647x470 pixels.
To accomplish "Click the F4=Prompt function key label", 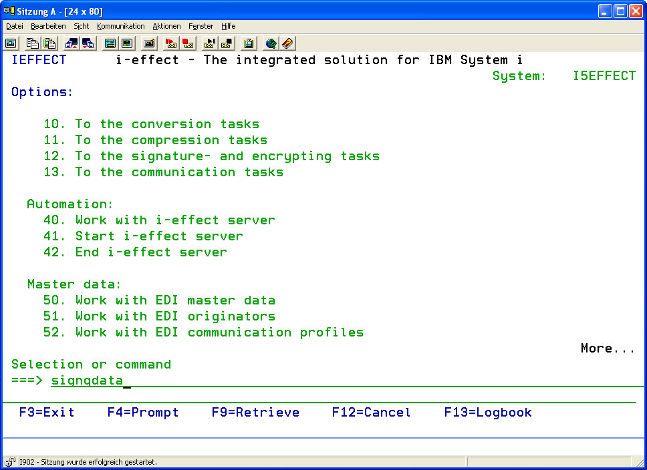I will point(143,413).
